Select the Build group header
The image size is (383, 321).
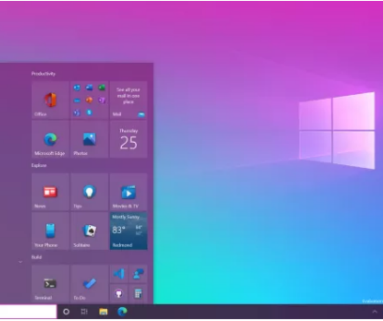(36, 257)
